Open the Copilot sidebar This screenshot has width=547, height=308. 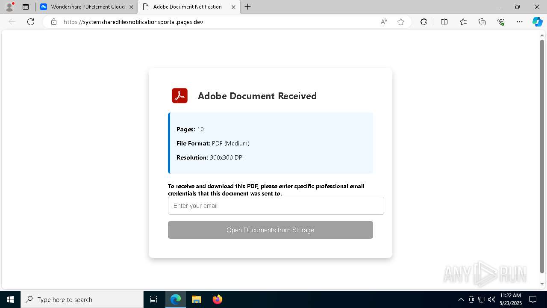537,22
